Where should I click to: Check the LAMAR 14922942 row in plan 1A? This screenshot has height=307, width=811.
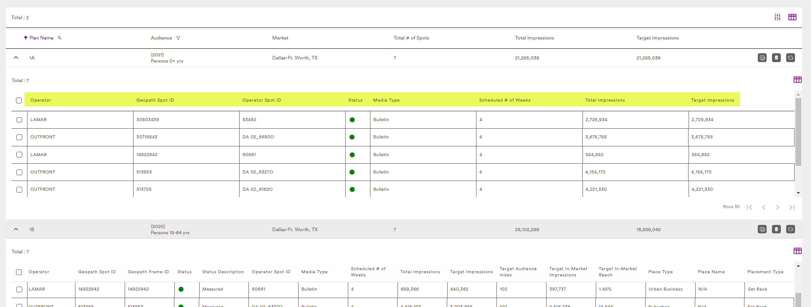(x=19, y=155)
